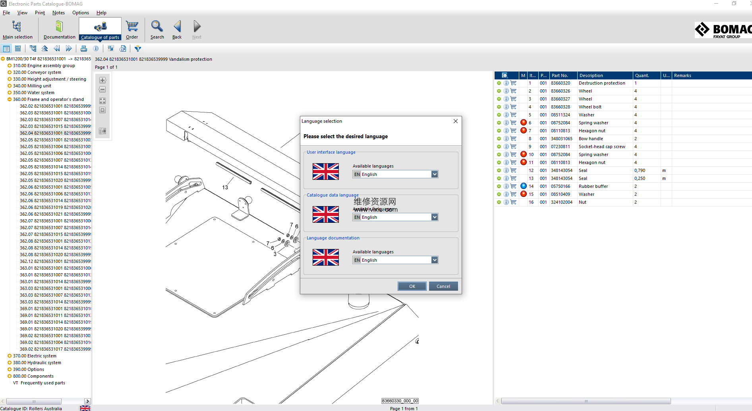752x411 pixels.
Task: Click the filter funnel icon
Action: 138,48
